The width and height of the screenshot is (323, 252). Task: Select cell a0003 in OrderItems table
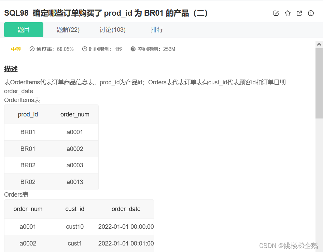75,165
